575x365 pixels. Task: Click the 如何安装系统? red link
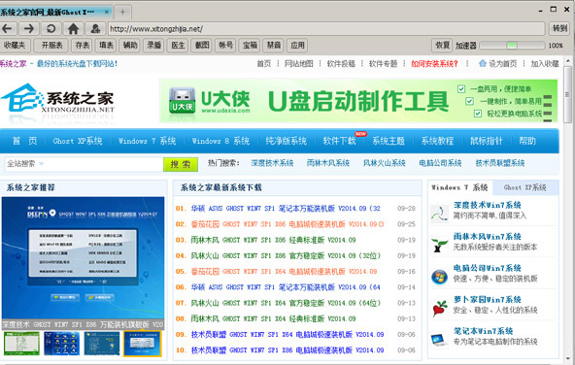(x=434, y=64)
